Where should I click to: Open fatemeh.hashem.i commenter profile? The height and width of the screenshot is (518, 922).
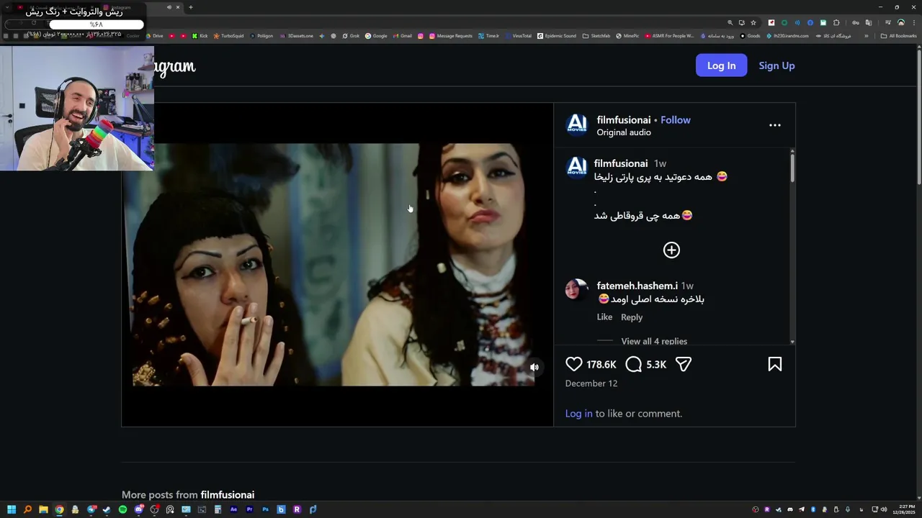coord(637,286)
